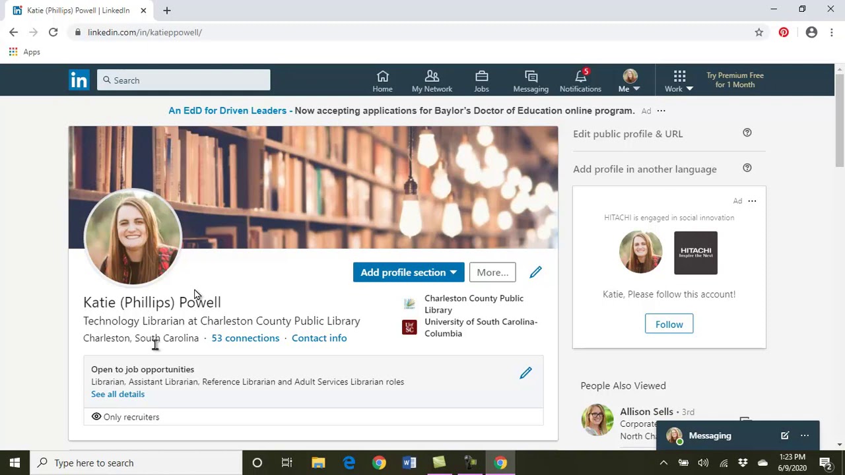Click into the LinkedIn search box
This screenshot has height=475, width=845.
pyautogui.click(x=184, y=80)
